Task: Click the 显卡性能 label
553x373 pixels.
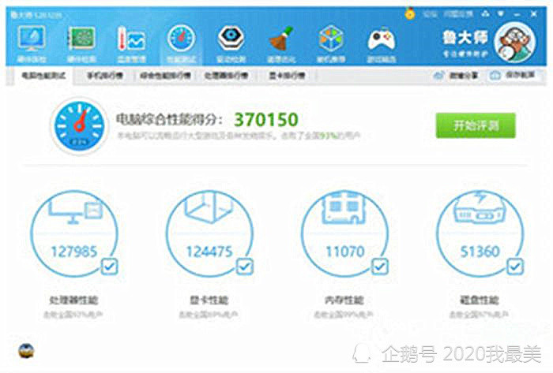Action: [209, 300]
